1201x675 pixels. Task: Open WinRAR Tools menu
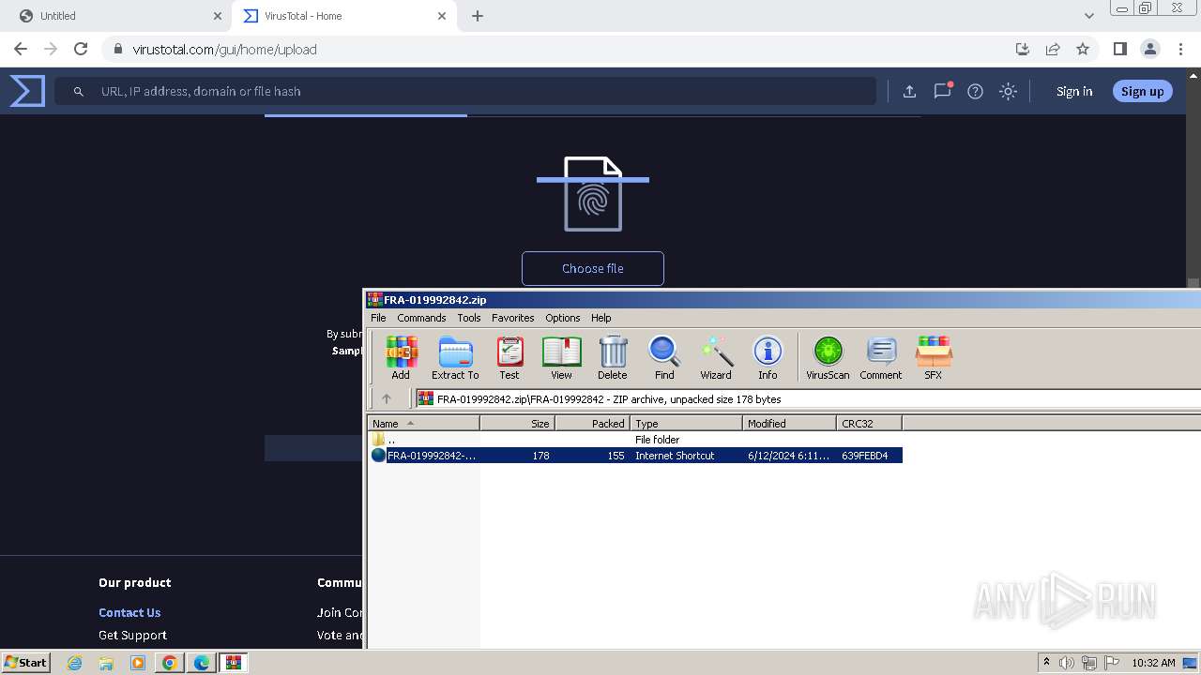pyautogui.click(x=469, y=318)
